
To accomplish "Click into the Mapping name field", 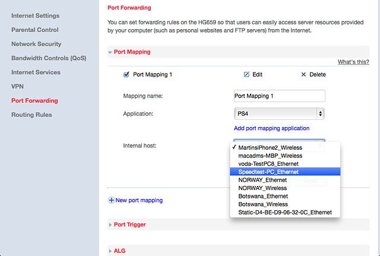I will (280, 96).
